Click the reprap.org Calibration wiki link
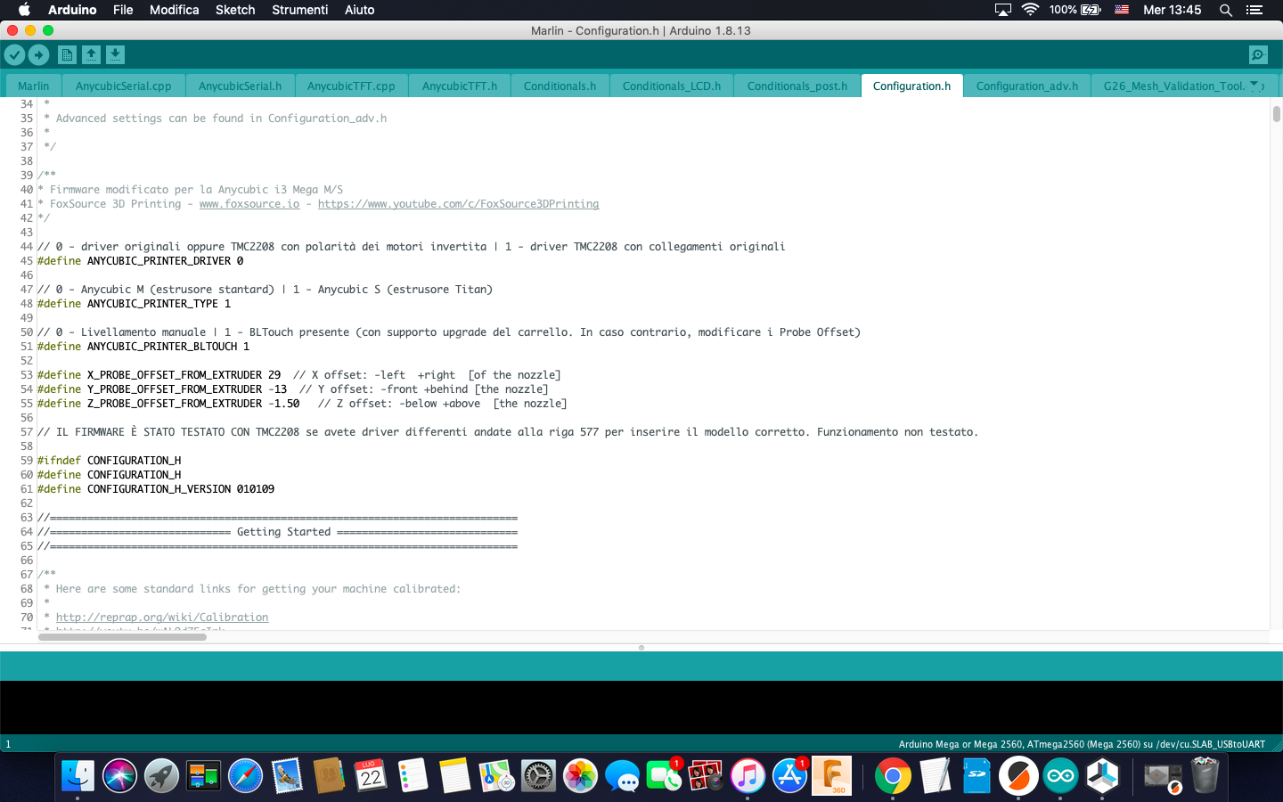This screenshot has width=1283, height=802. [162, 618]
